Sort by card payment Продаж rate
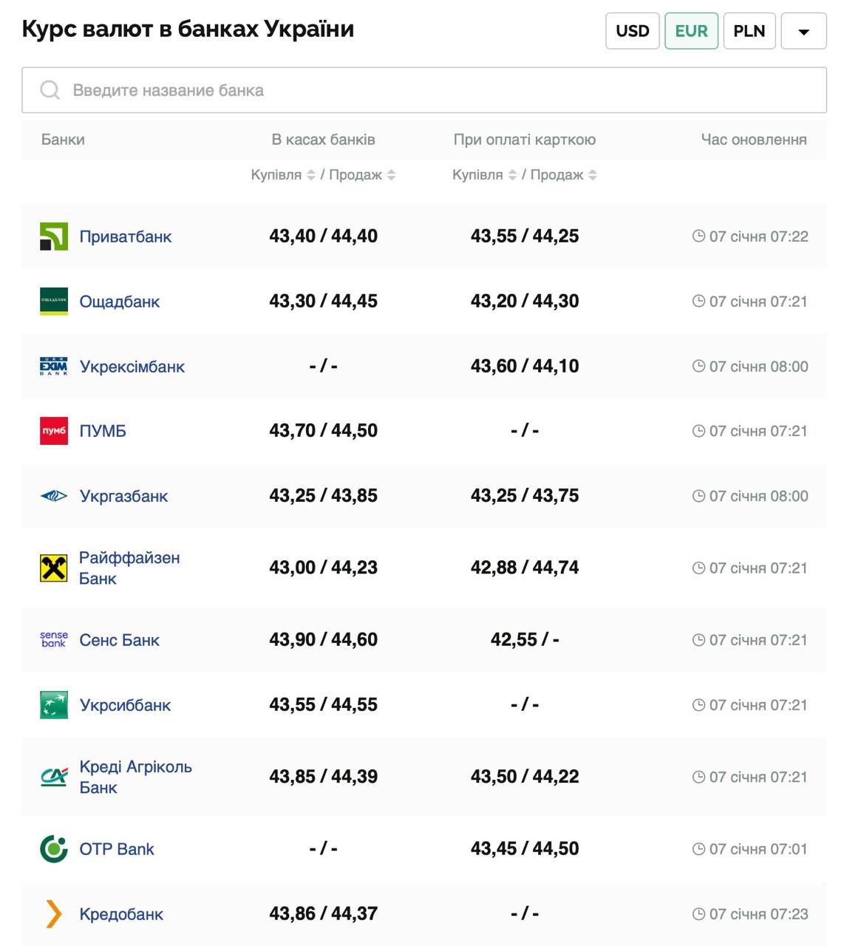 point(593,175)
